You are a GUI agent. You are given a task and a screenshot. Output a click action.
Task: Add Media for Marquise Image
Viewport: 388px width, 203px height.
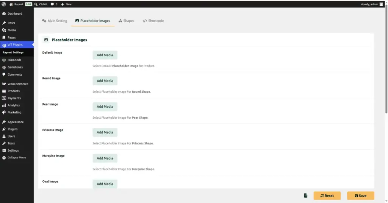point(105,158)
